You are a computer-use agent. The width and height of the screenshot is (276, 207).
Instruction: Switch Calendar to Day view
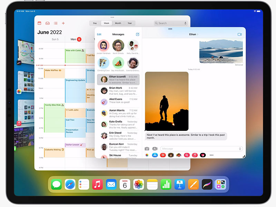95,23
